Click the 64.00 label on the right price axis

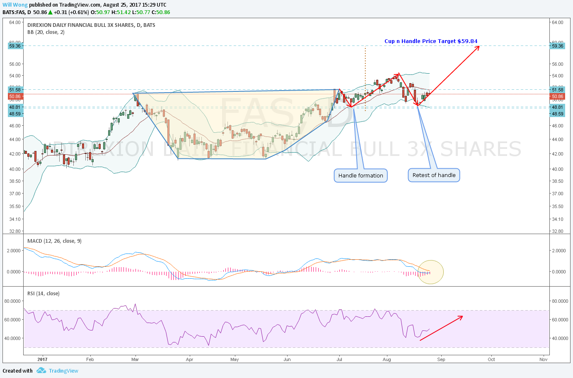click(558, 22)
